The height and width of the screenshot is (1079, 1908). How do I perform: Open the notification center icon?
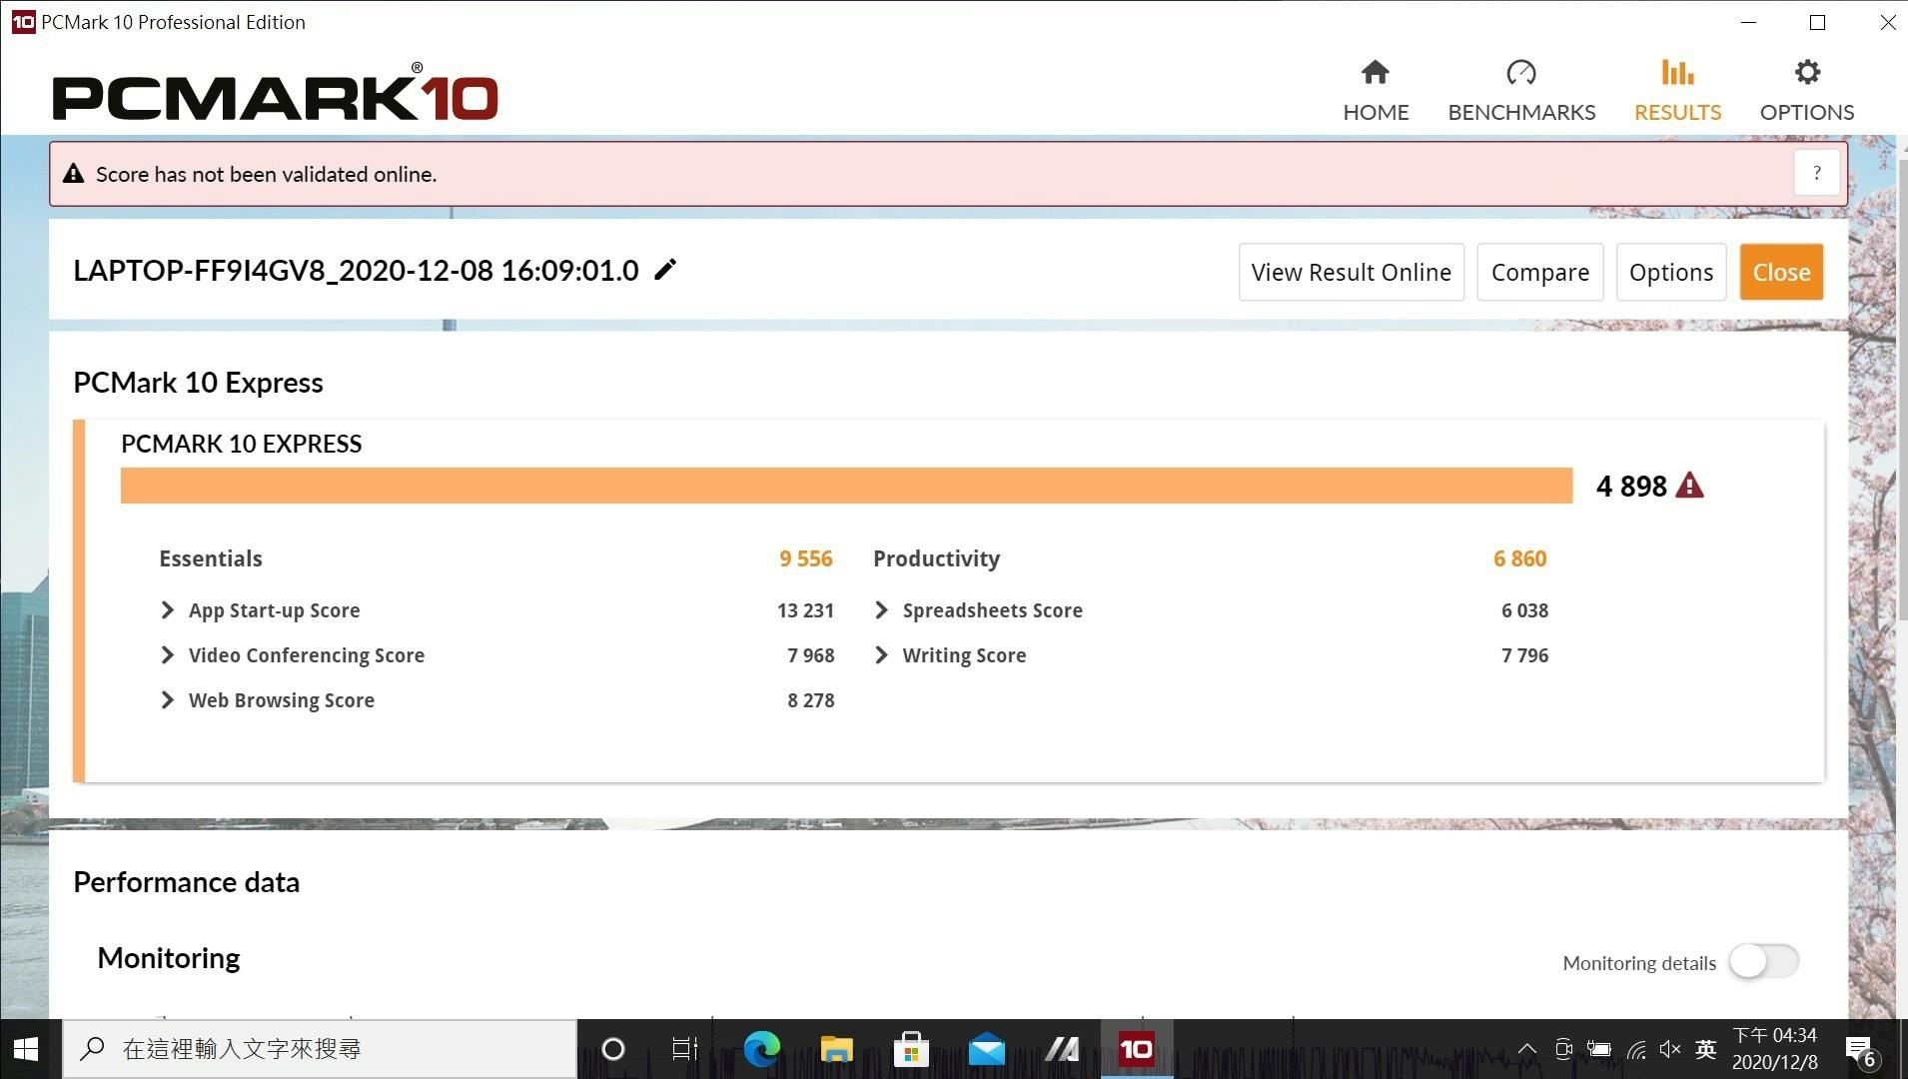pos(1862,1051)
